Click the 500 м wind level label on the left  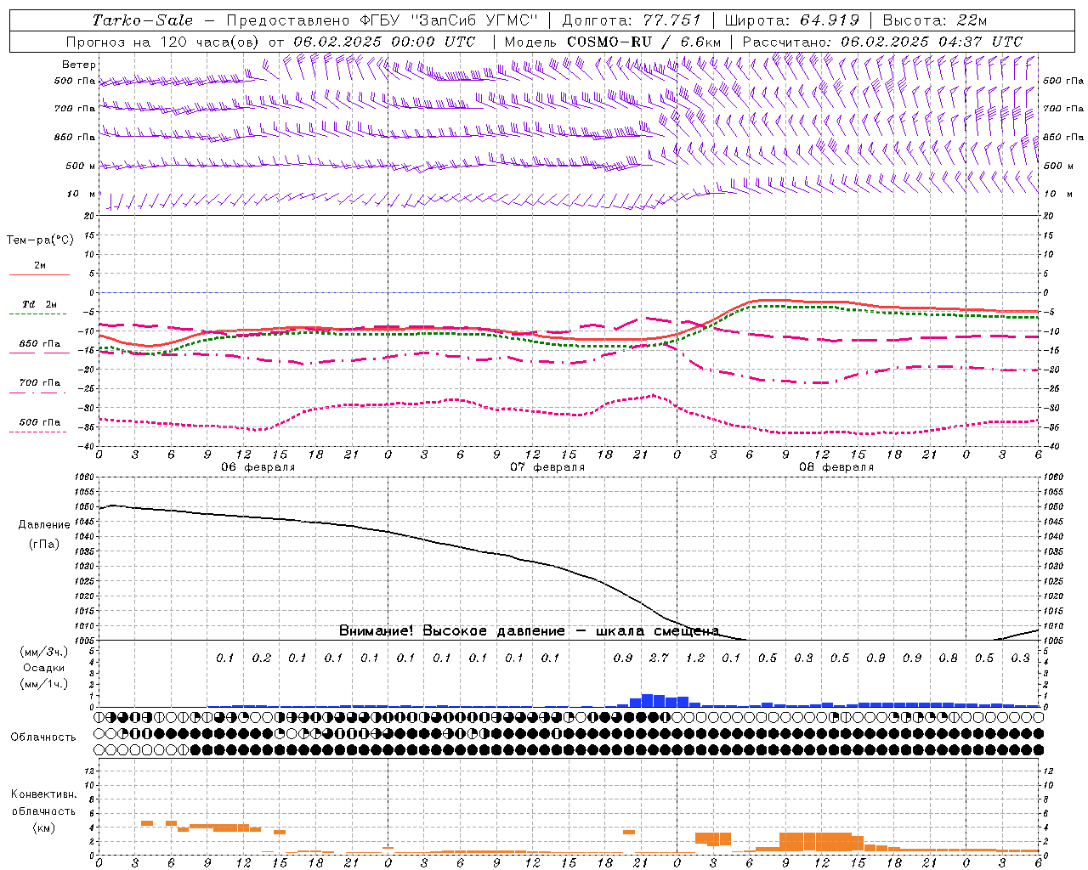tap(81, 166)
